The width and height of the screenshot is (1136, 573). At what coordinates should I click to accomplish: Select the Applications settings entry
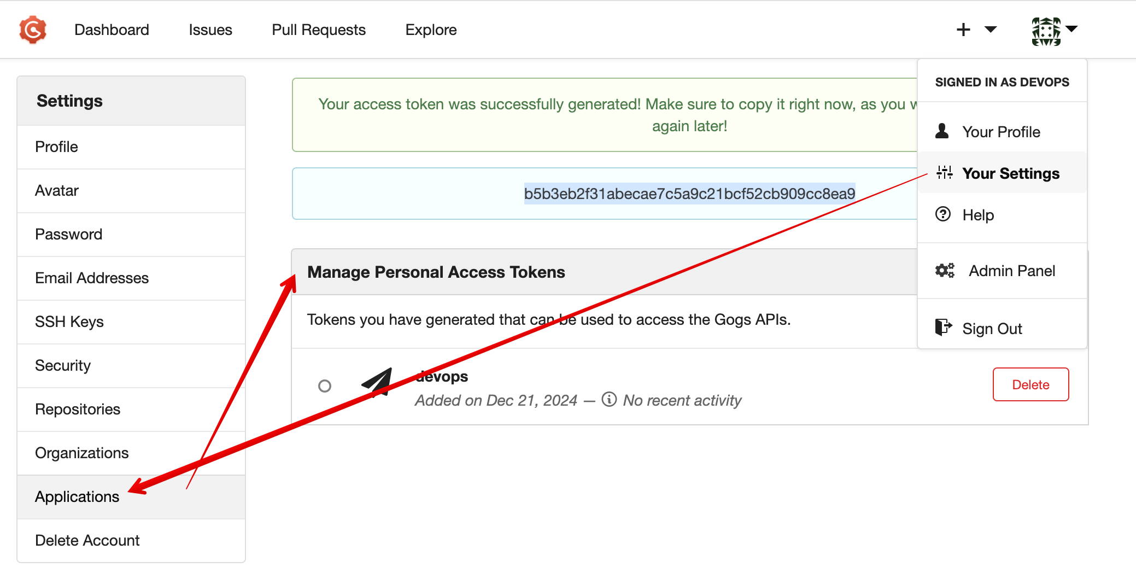[131, 496]
